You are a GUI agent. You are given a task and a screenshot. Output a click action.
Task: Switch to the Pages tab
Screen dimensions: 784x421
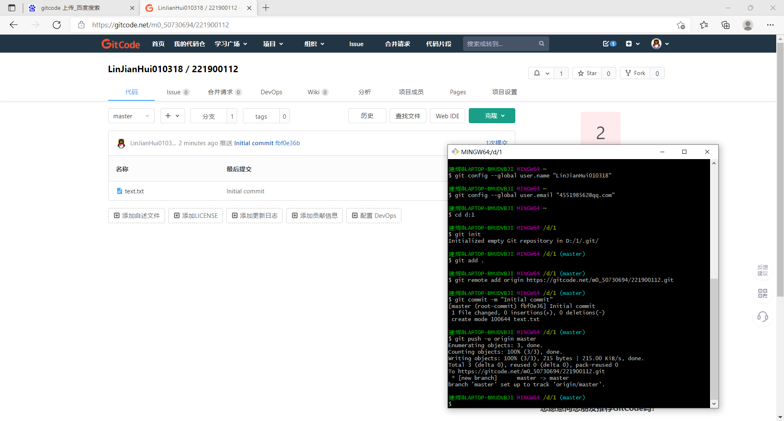click(x=458, y=92)
